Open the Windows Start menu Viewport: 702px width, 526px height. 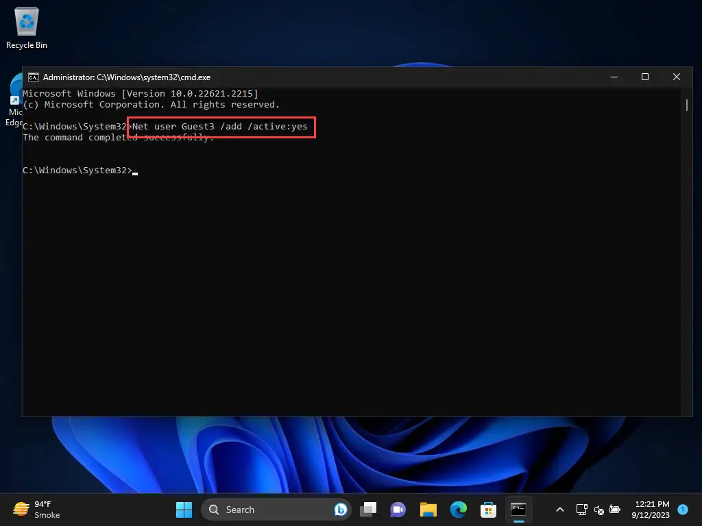click(184, 510)
